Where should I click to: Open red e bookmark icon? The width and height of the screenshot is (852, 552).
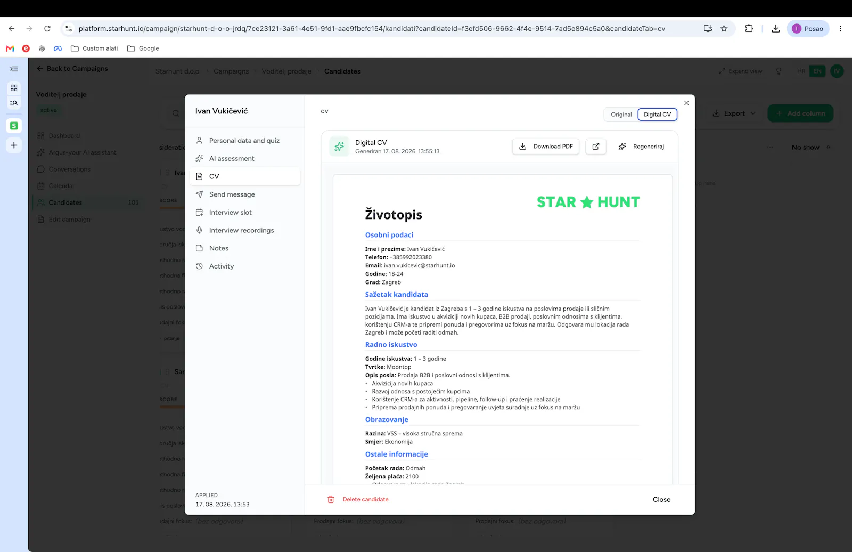click(26, 48)
